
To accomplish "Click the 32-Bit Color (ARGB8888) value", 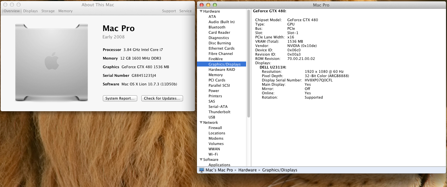I will (x=327, y=76).
